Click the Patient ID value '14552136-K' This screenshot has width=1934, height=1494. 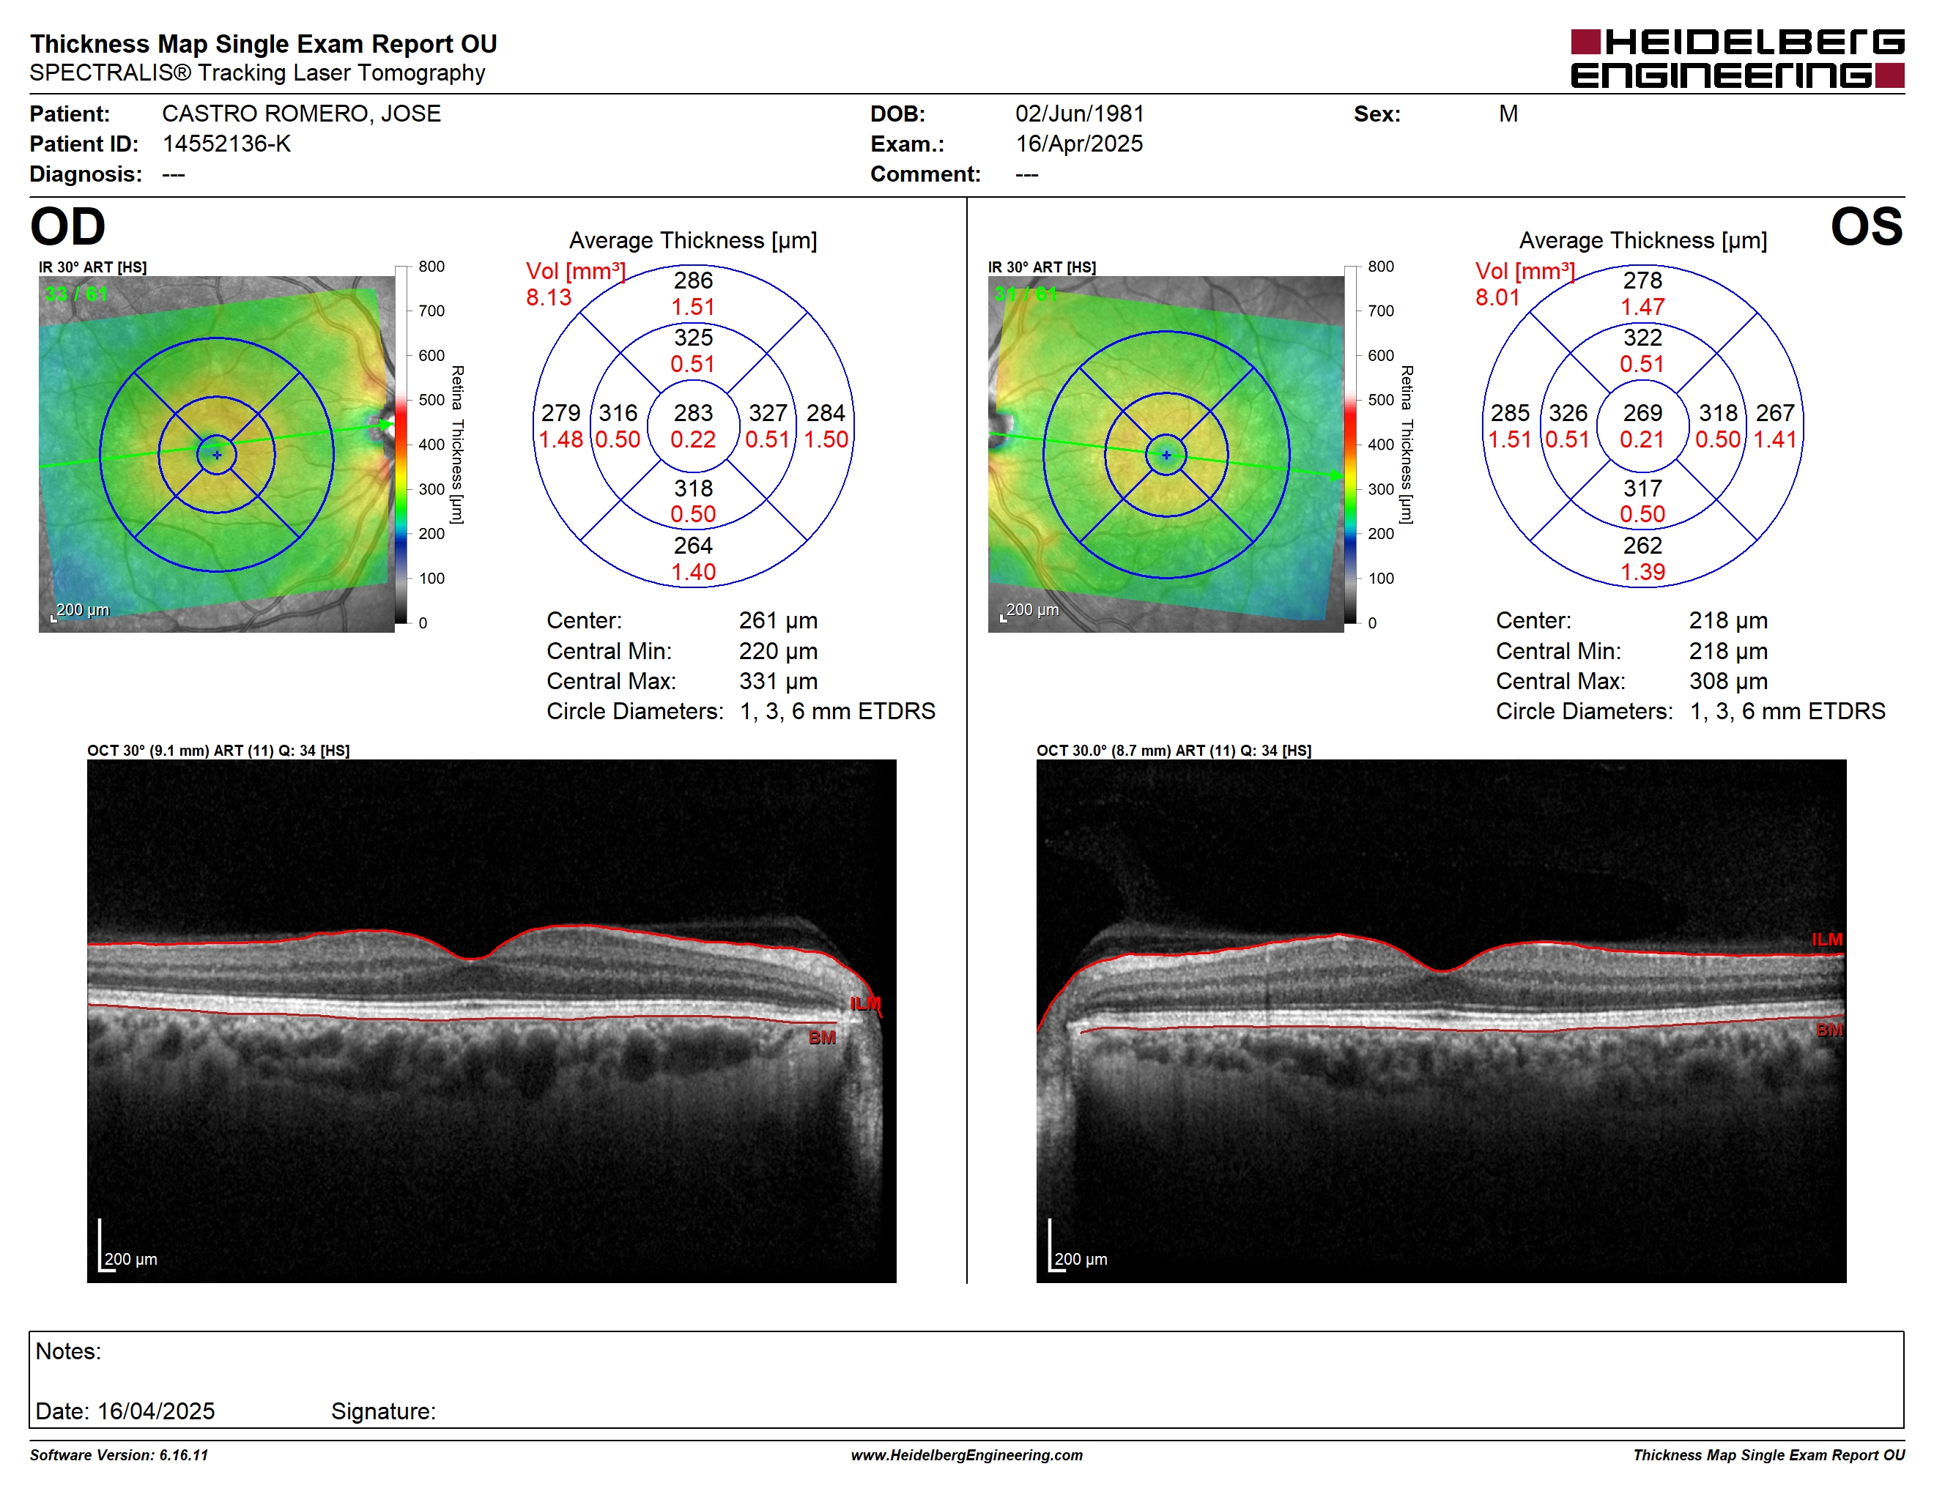(226, 144)
